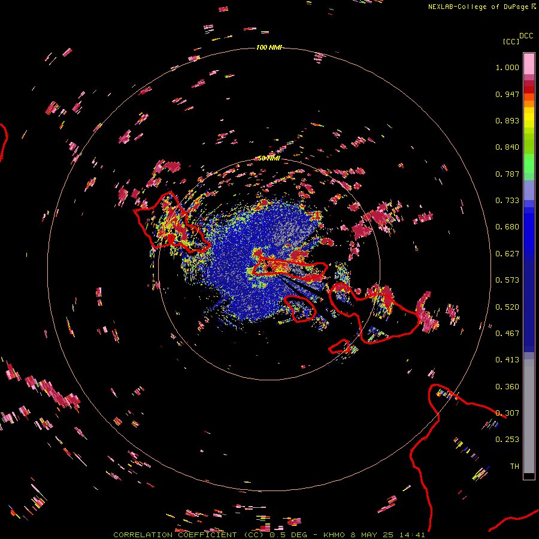Viewport: 539px width, 539px height.
Task: Click the 100 NMI range ring label
Action: click(x=269, y=47)
